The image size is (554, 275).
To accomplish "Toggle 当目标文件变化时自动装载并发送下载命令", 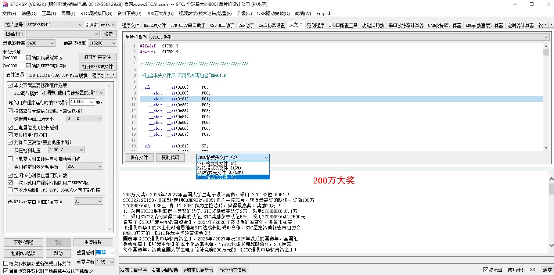I will pyautogui.click(x=6, y=271).
